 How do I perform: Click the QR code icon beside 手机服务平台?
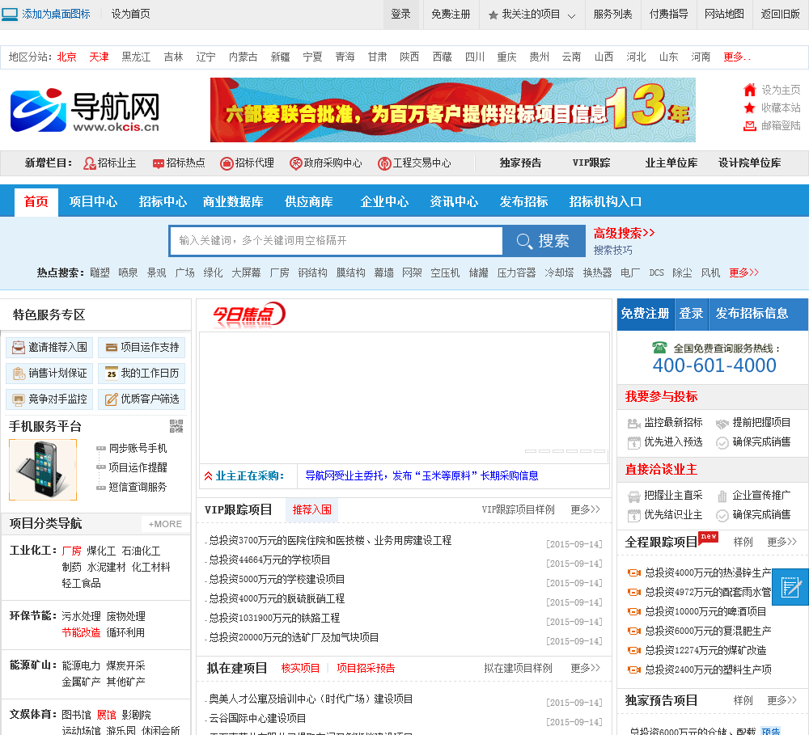176,426
